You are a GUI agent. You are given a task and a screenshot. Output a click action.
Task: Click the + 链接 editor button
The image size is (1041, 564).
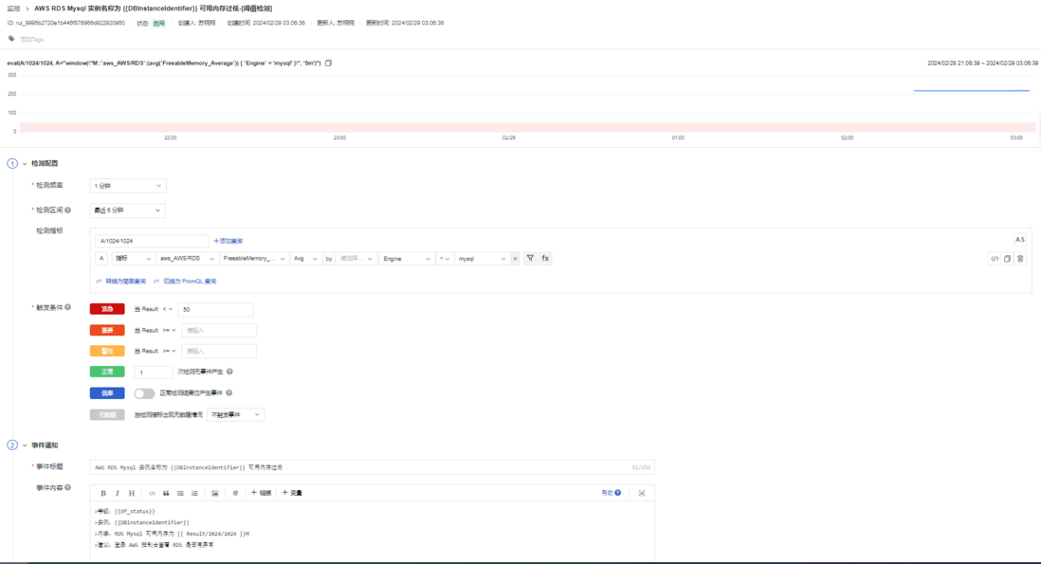click(x=261, y=493)
